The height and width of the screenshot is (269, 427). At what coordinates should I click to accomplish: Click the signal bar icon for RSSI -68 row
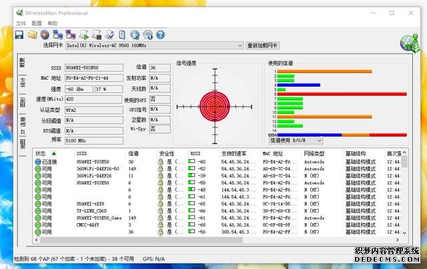[x=191, y=224]
